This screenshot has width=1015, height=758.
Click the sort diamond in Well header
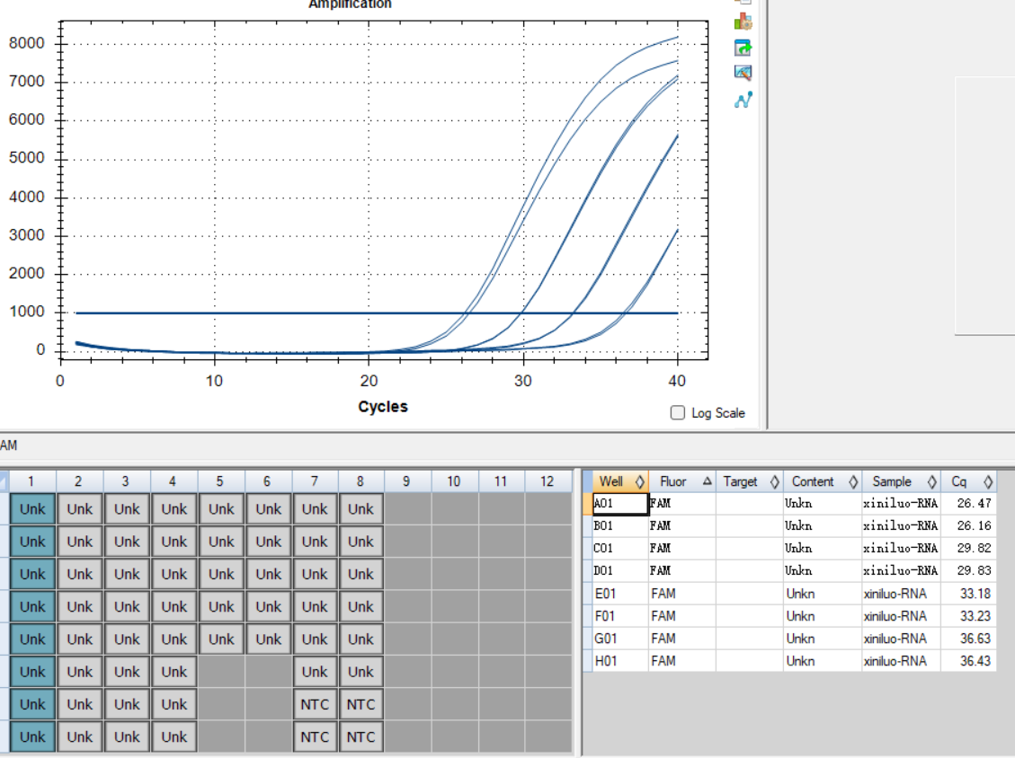(x=639, y=482)
